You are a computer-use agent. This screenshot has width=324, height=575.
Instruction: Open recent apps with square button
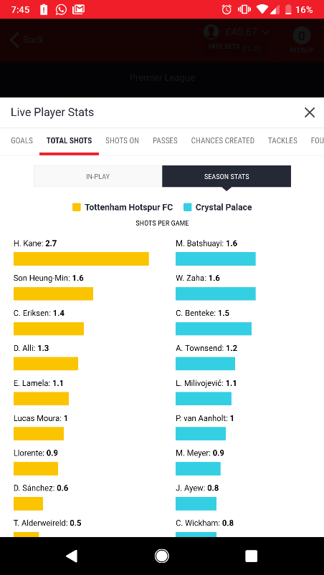pyautogui.click(x=252, y=556)
